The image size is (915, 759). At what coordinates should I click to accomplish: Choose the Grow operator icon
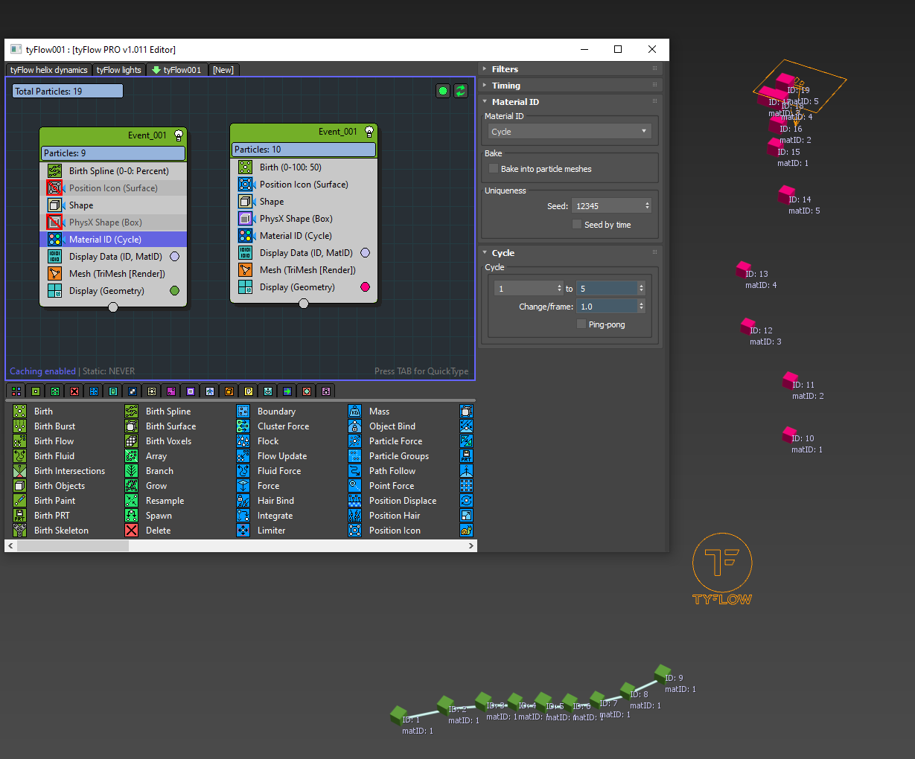click(x=132, y=486)
